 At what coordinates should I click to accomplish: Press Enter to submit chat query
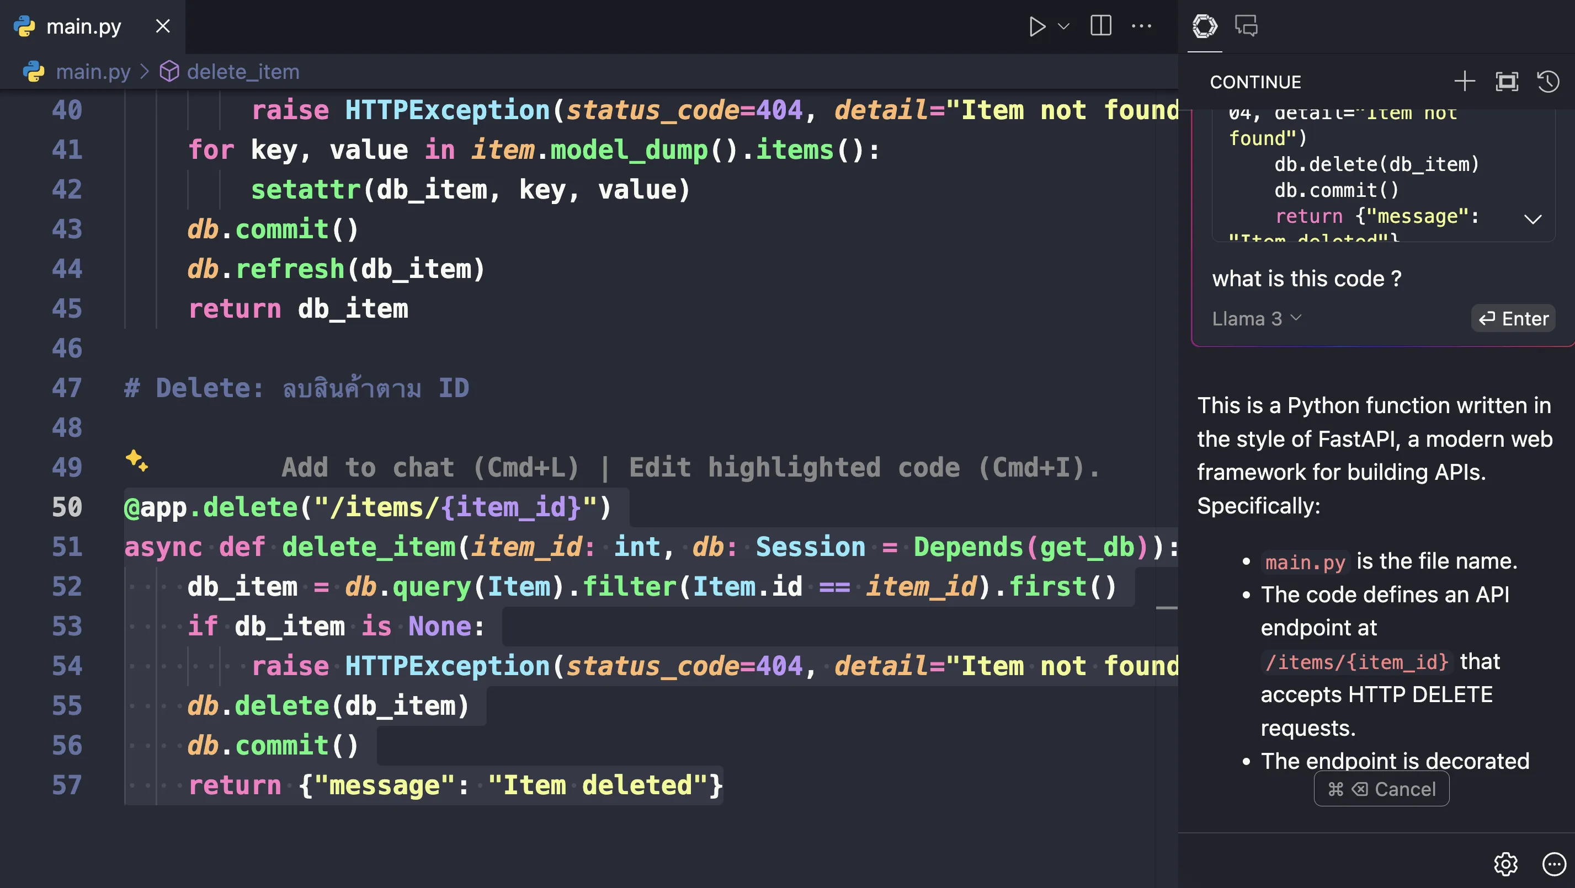tap(1513, 317)
